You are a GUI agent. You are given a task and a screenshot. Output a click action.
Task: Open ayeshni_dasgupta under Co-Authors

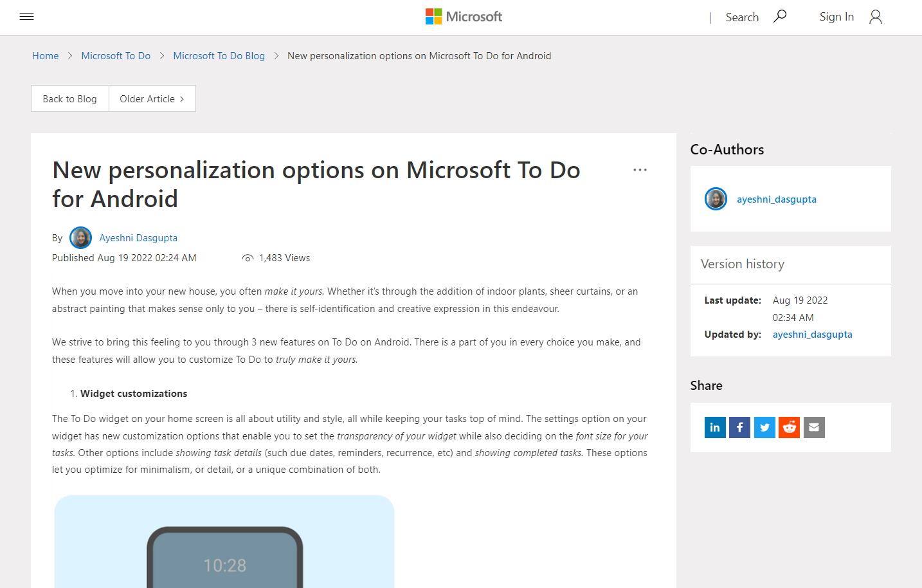(x=776, y=199)
